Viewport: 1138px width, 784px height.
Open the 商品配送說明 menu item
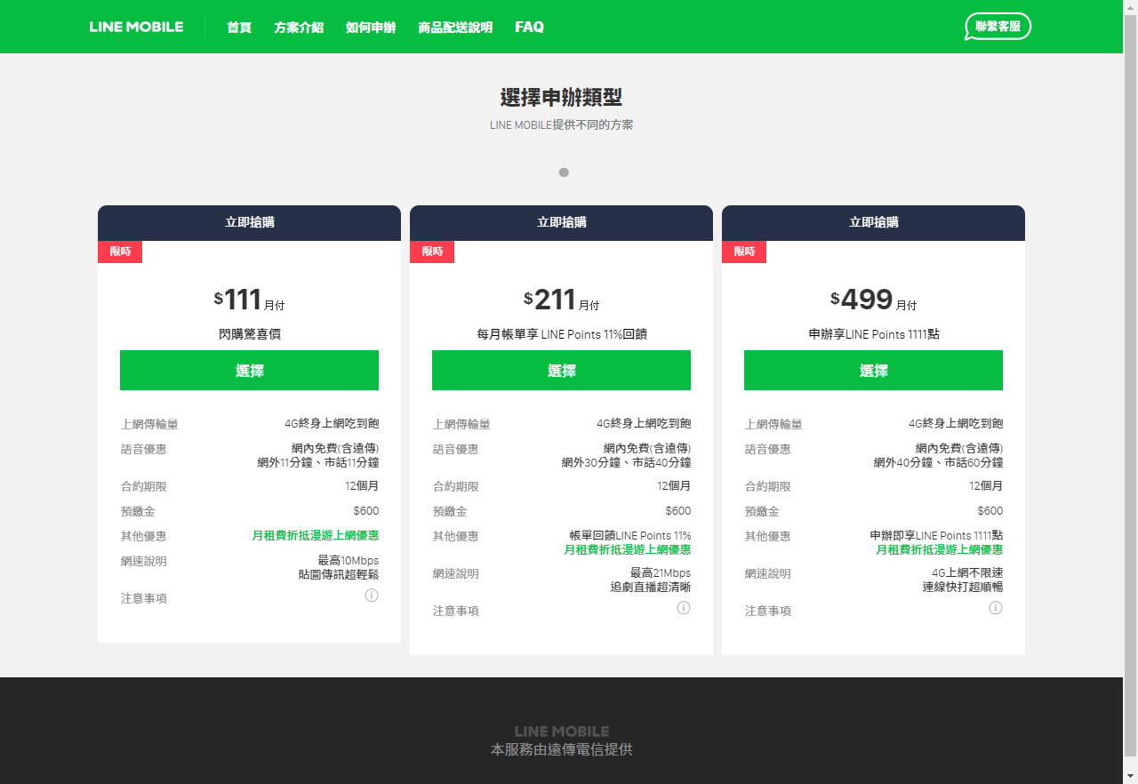[x=455, y=27]
